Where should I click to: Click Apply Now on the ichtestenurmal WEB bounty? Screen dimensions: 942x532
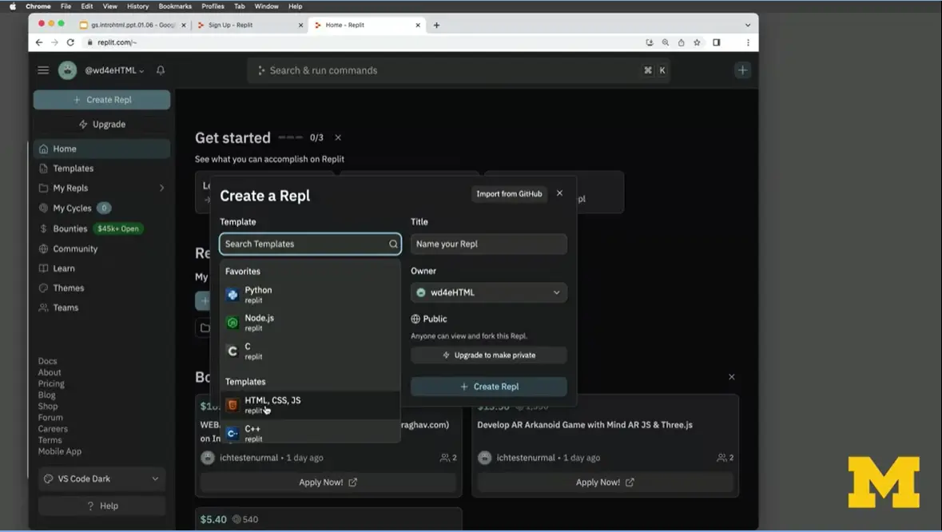pos(328,482)
